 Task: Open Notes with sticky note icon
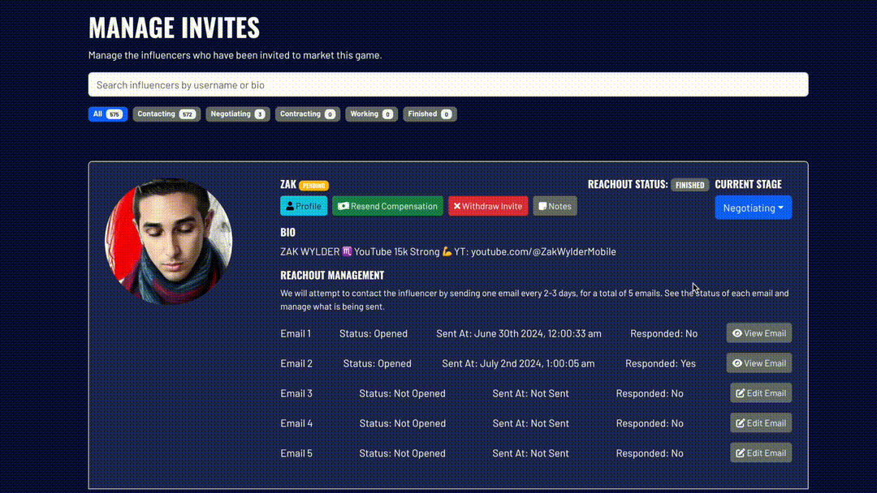[555, 206]
